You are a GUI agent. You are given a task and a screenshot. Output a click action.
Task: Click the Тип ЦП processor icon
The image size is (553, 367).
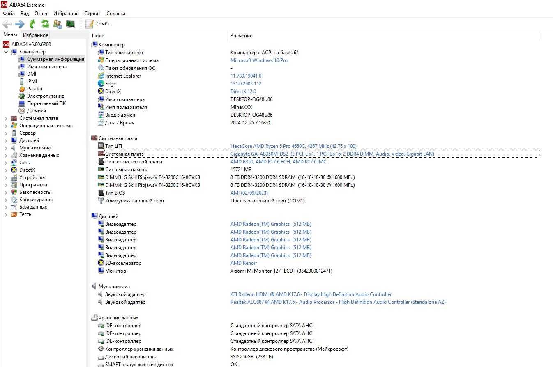click(101, 146)
